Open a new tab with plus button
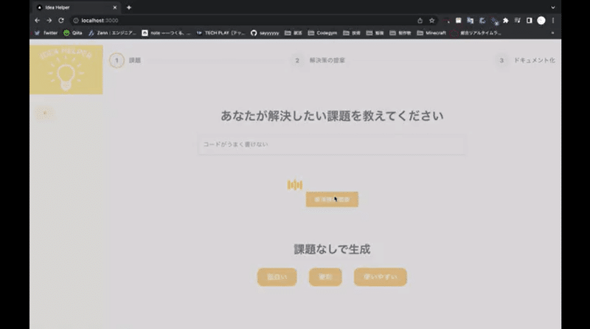Screen dimensions: 590x329 128,7
